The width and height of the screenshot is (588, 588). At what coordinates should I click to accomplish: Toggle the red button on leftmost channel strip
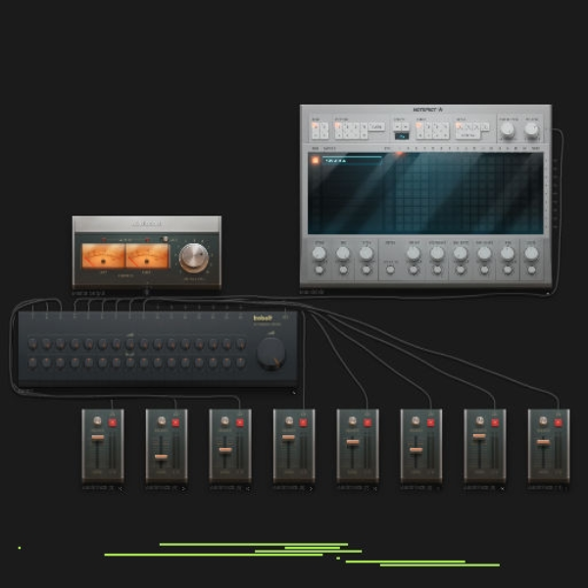click(x=113, y=422)
